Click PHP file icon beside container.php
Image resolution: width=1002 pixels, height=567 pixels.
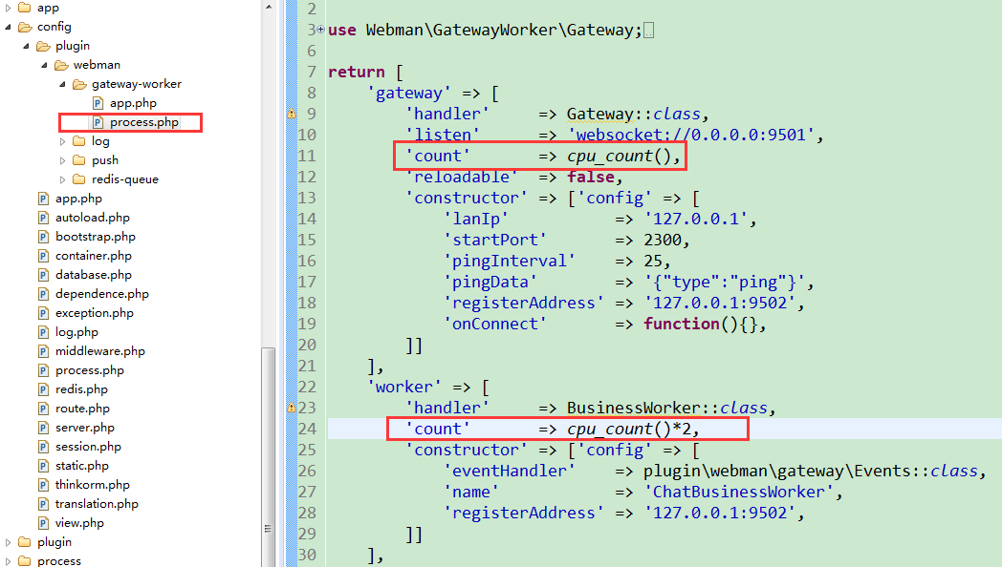point(43,257)
